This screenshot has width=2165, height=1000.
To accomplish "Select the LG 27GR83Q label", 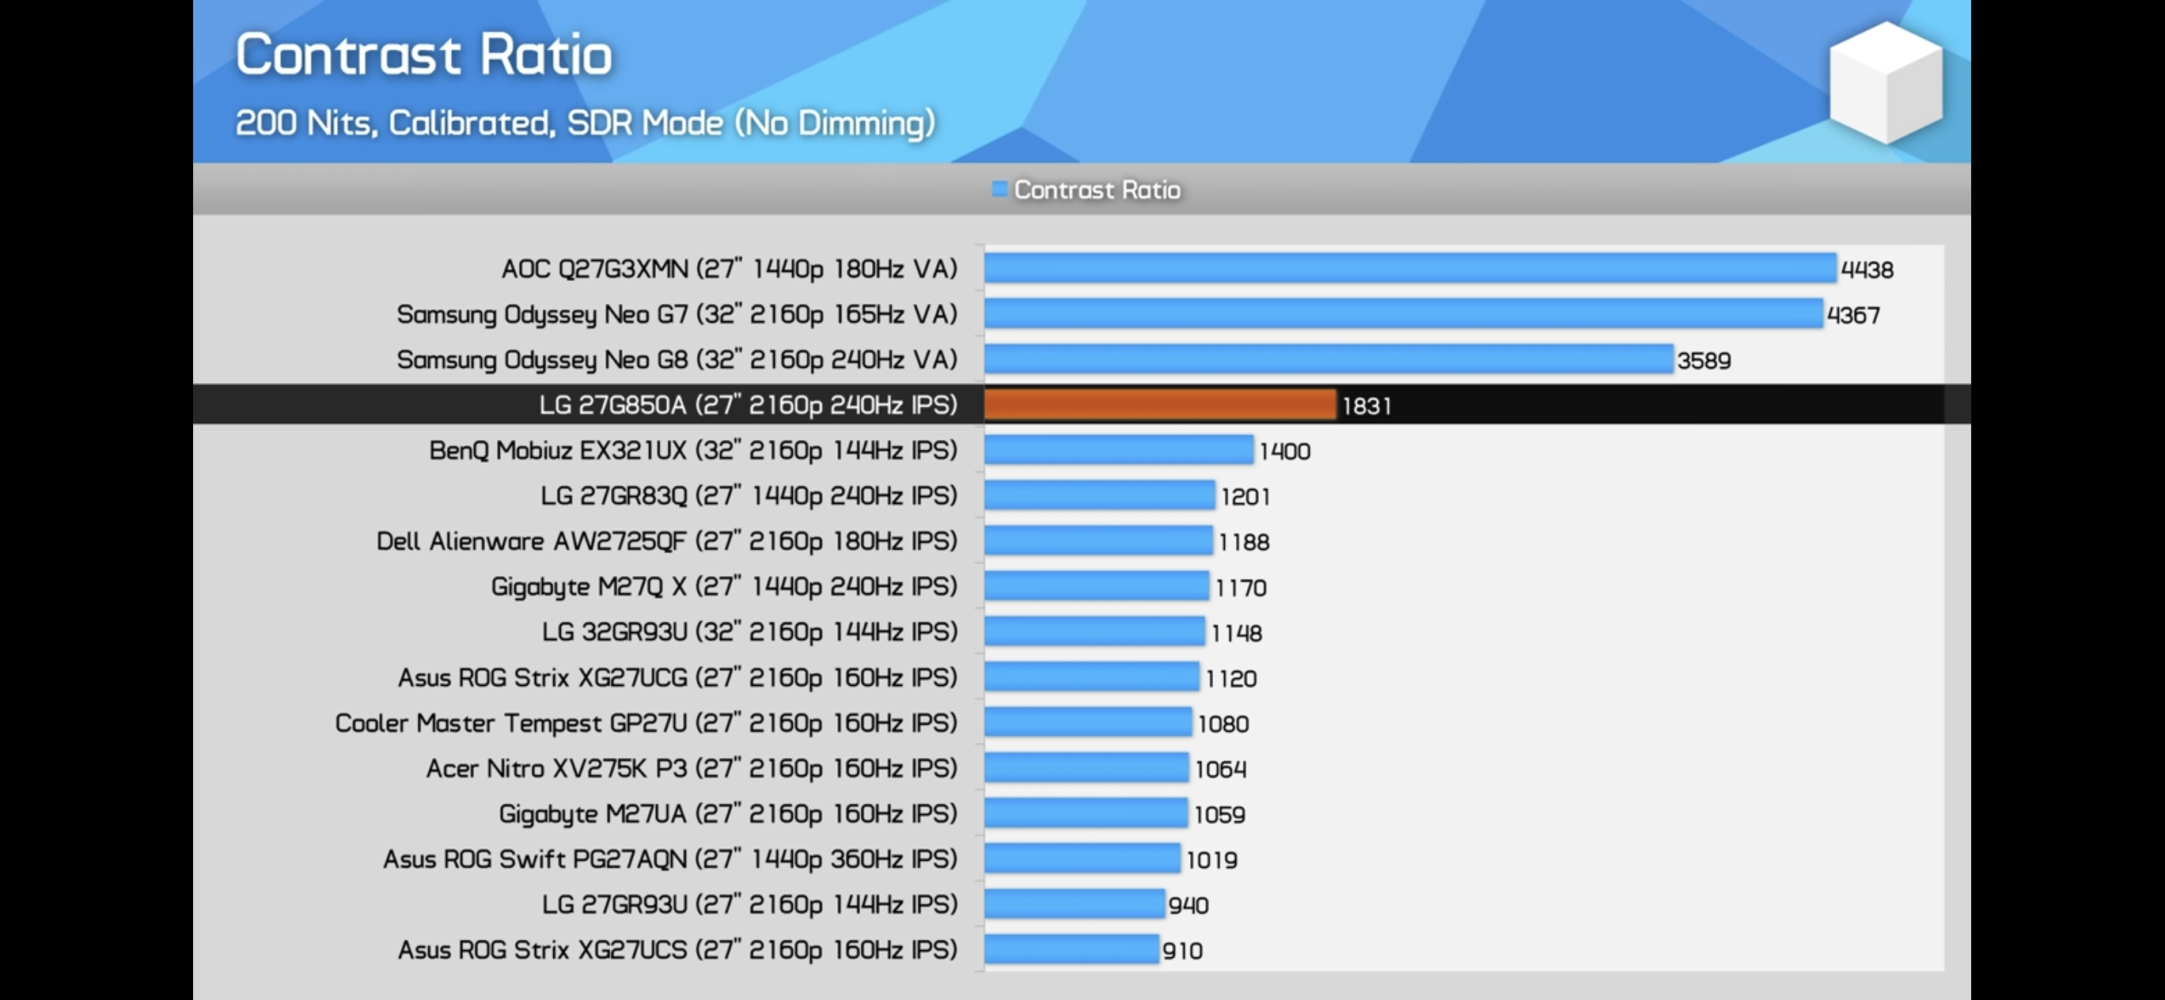I will coord(749,496).
